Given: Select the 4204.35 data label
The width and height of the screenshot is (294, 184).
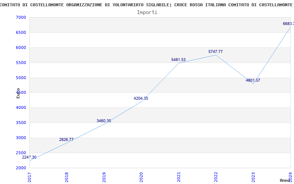Looking at the screenshot, I should tap(141, 98).
